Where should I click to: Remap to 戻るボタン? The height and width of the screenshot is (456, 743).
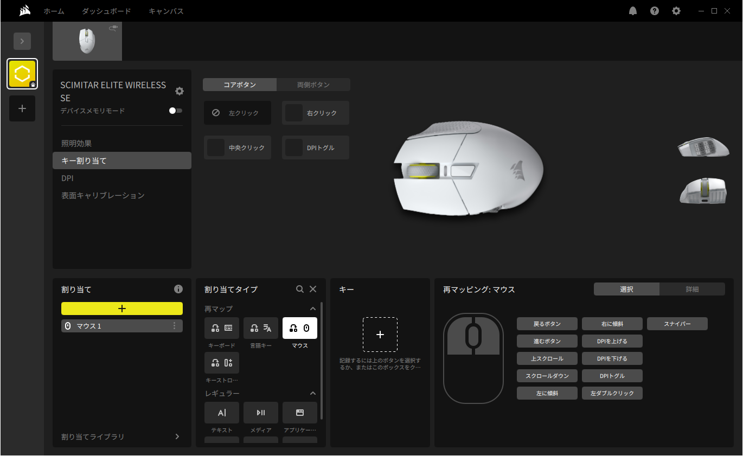click(547, 324)
